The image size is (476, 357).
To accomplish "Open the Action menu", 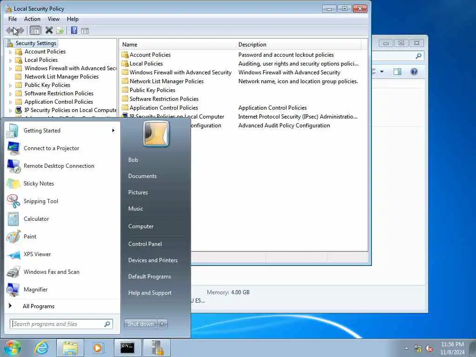I will pyautogui.click(x=32, y=19).
